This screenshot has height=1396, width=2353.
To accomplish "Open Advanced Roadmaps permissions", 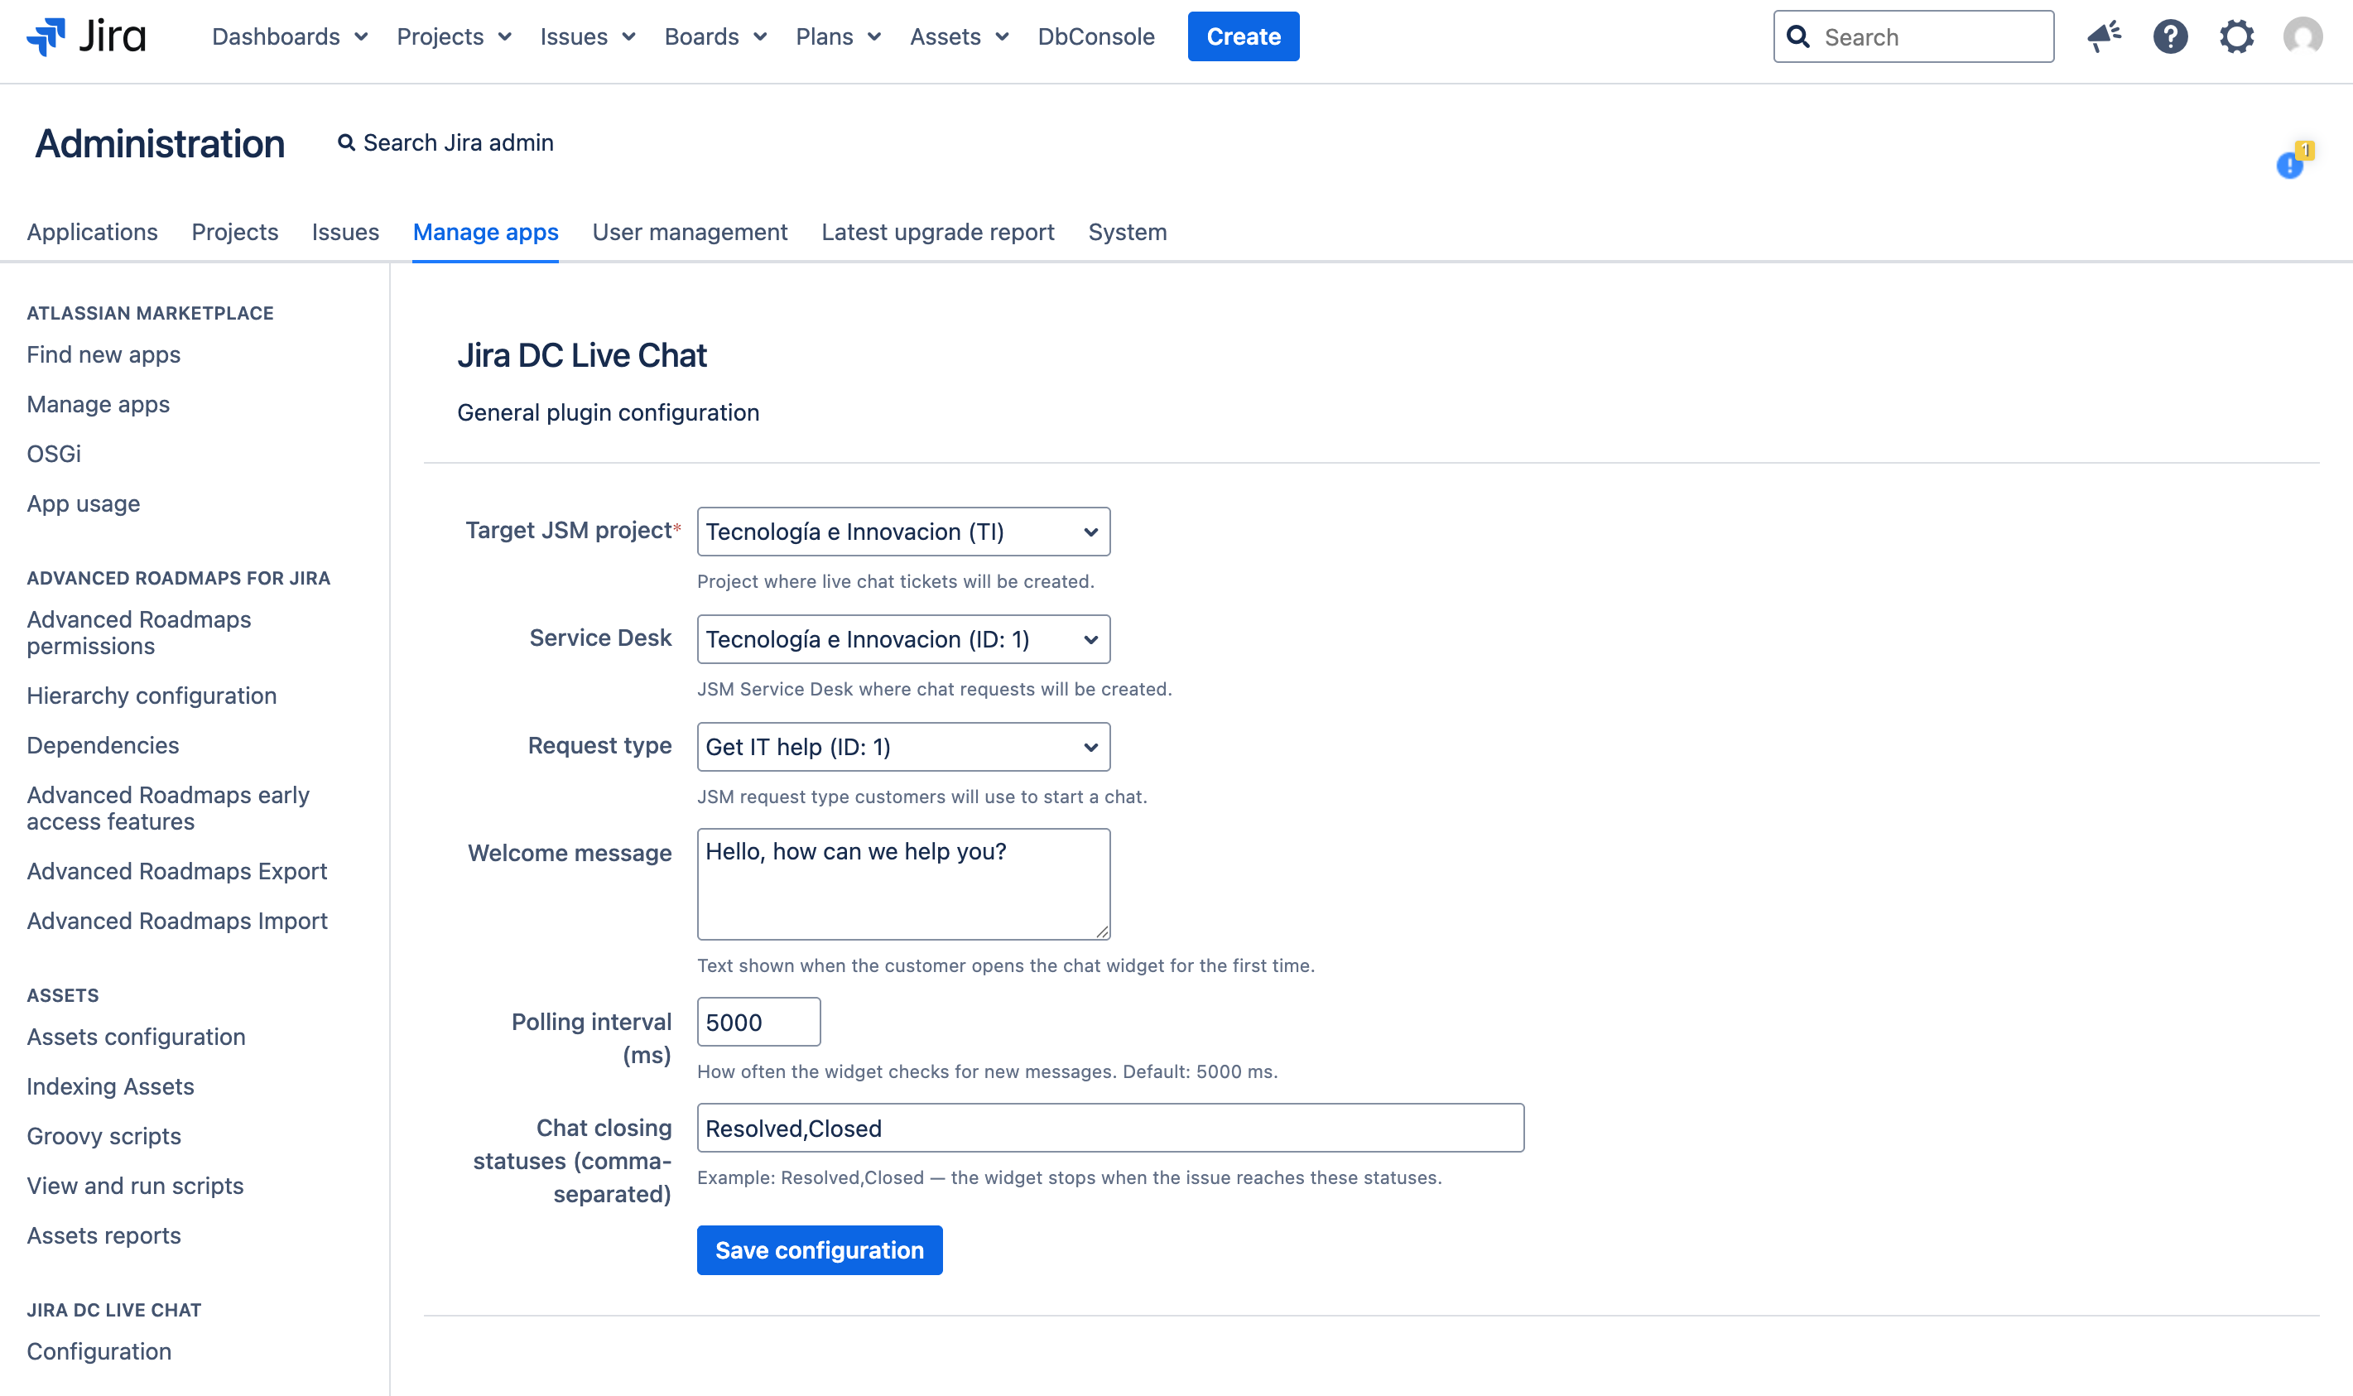I will pos(138,633).
